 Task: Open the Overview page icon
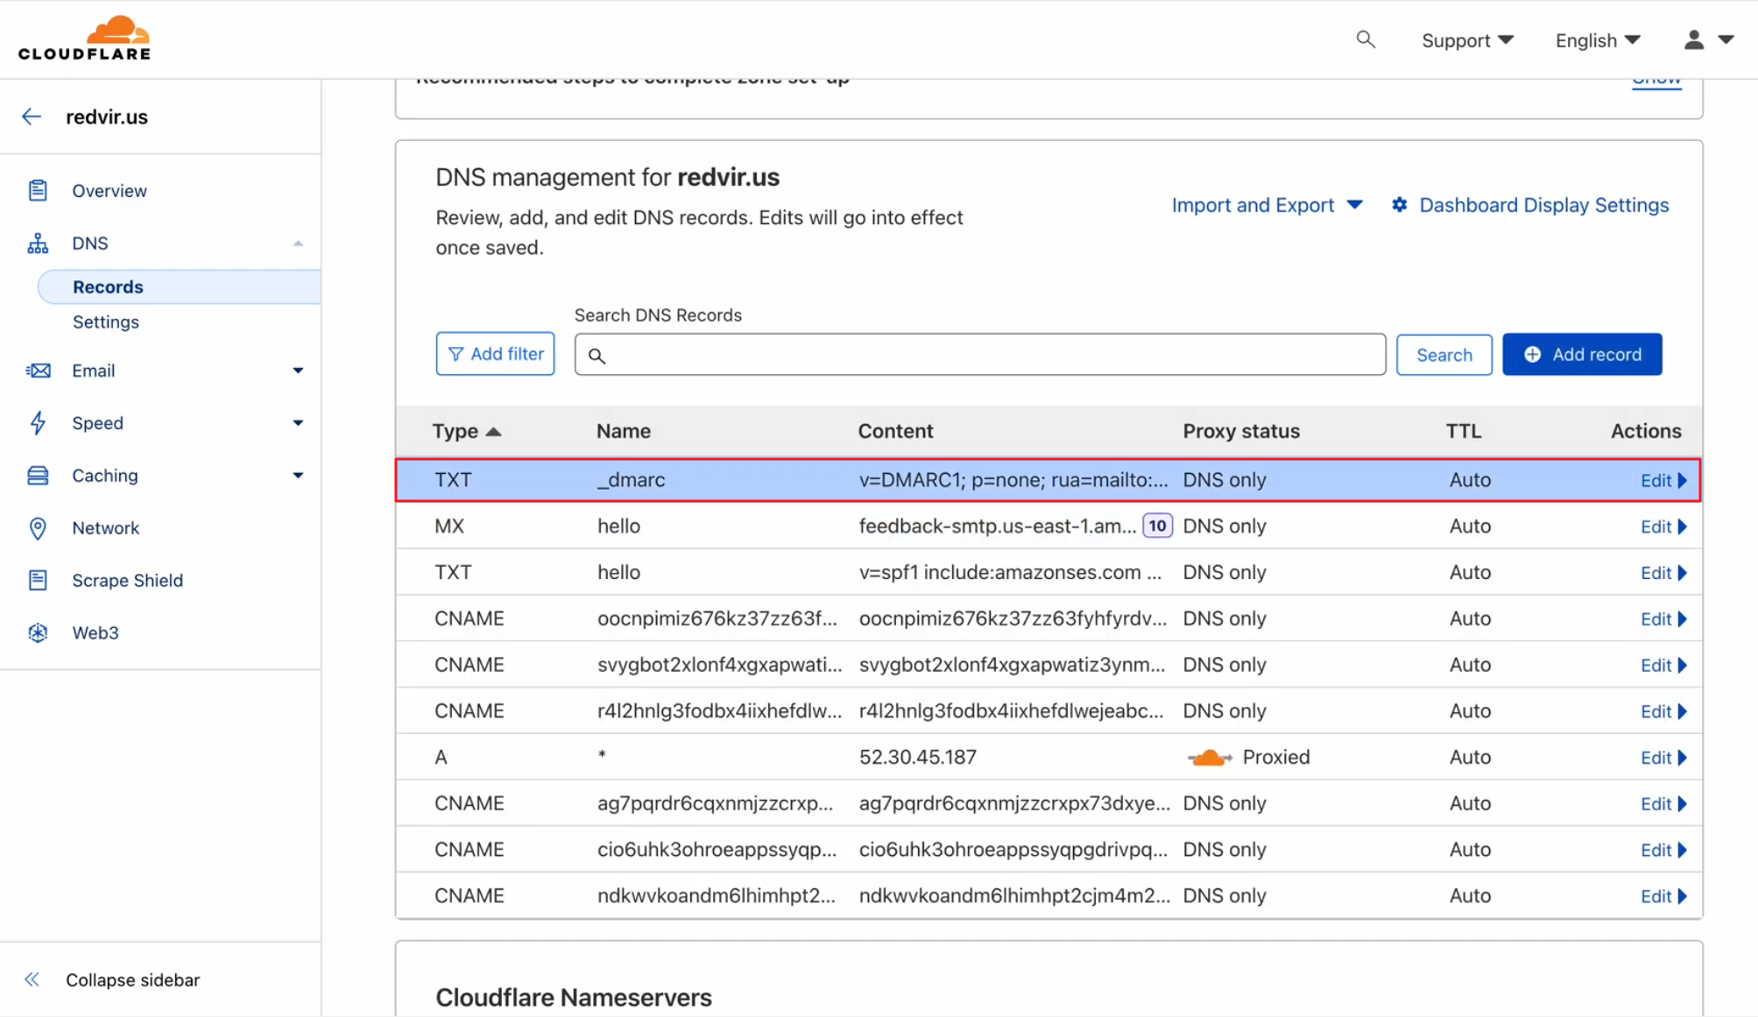(x=38, y=191)
